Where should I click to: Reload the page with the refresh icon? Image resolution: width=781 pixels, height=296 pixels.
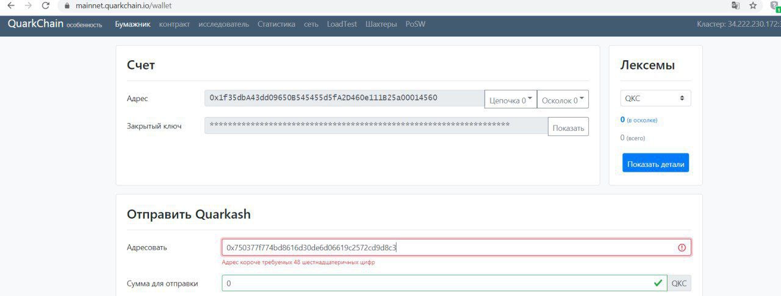pyautogui.click(x=46, y=5)
